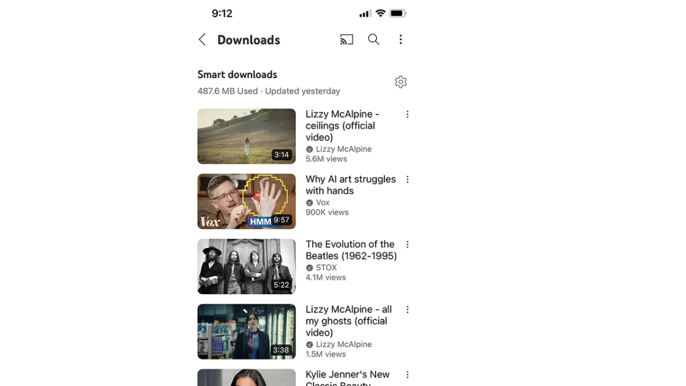The width and height of the screenshot is (686, 386).
Task: Play the ceilings video thumbnail
Action: click(246, 136)
